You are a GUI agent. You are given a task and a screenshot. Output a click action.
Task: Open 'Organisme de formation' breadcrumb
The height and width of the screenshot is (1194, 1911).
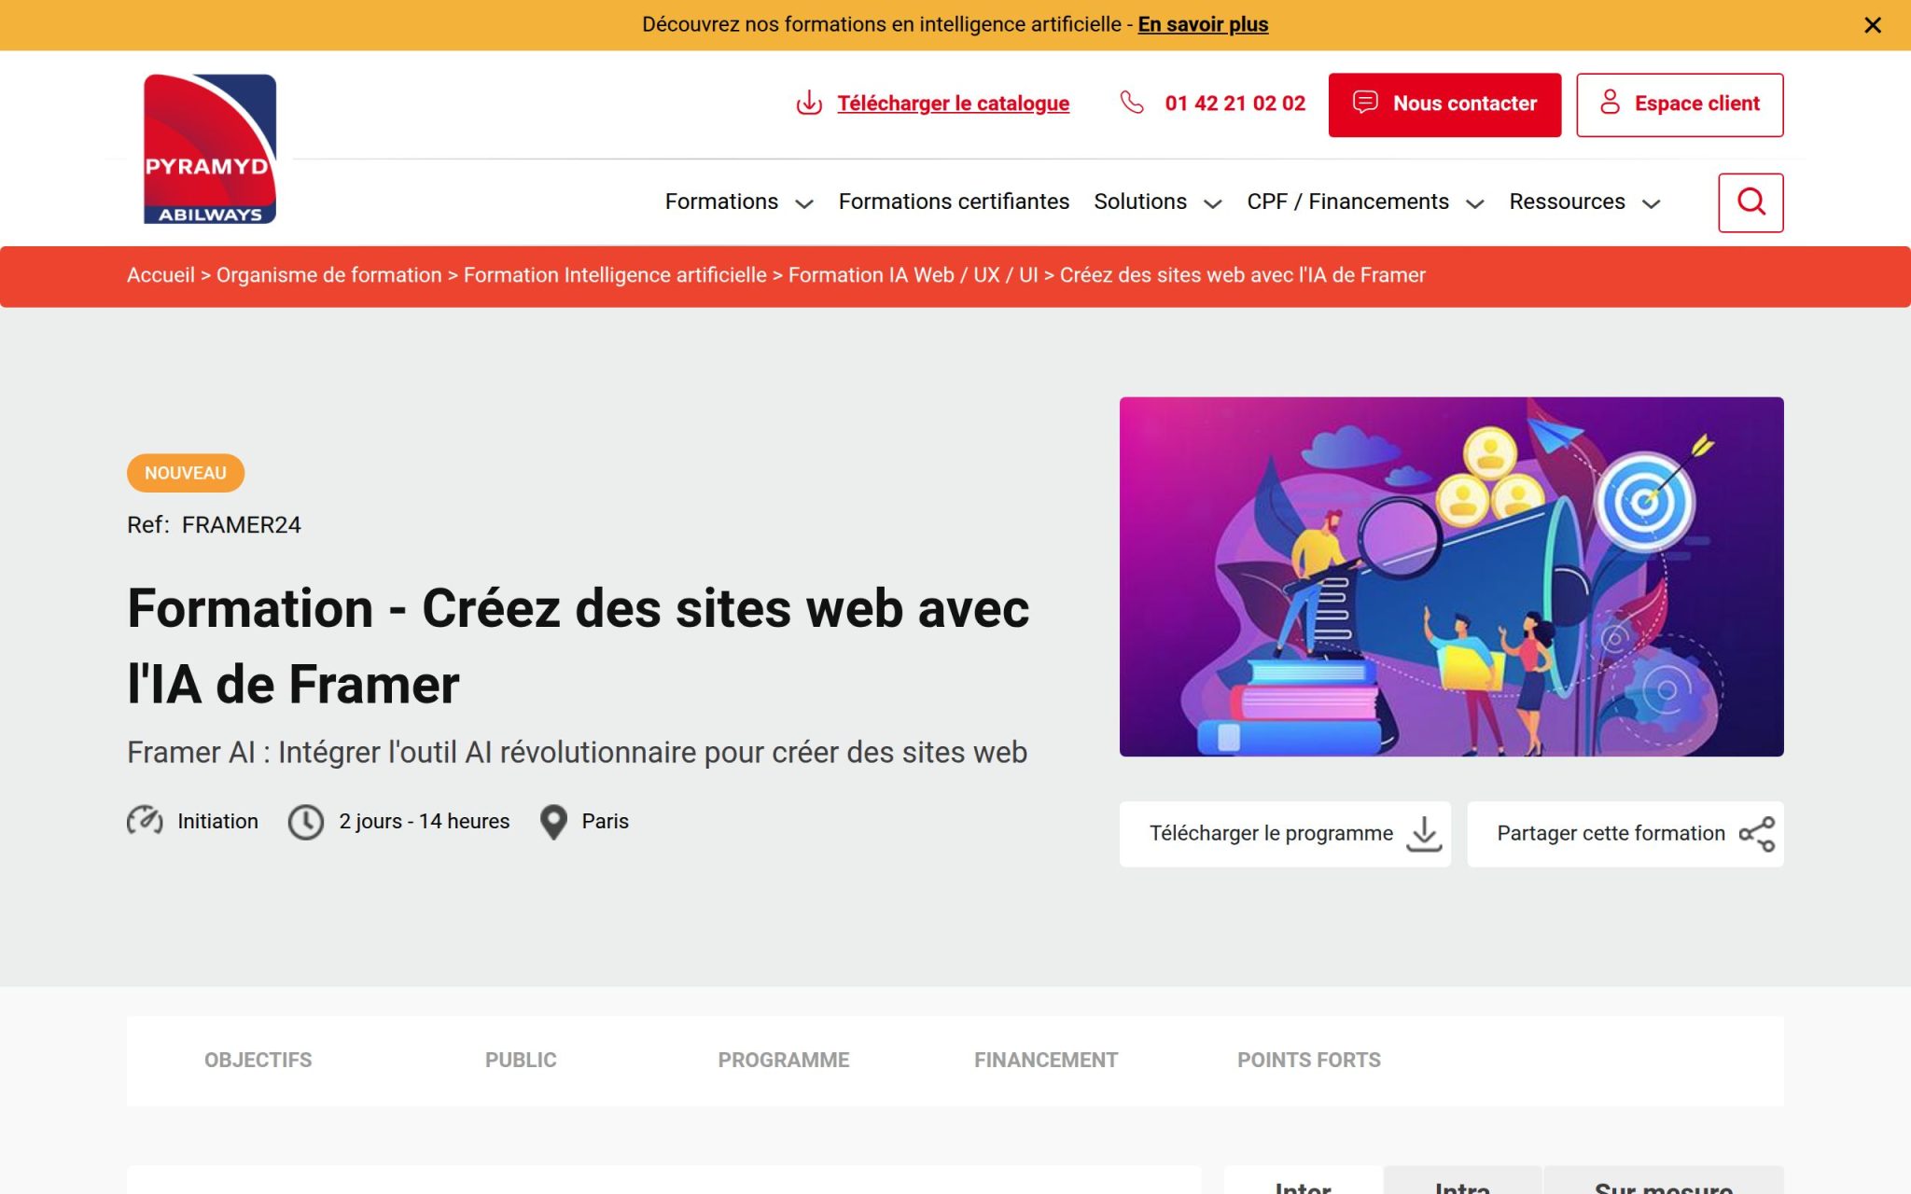click(328, 275)
